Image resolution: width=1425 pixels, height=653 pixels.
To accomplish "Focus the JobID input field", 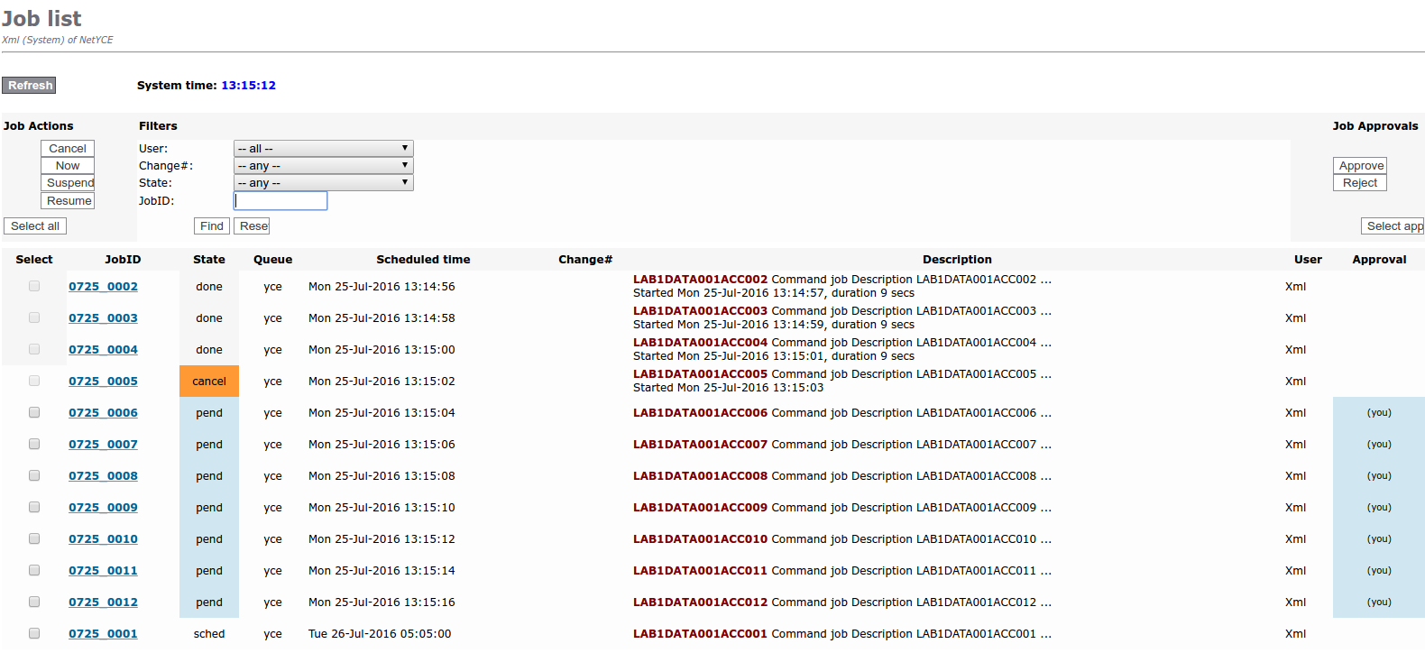I will click(x=280, y=201).
